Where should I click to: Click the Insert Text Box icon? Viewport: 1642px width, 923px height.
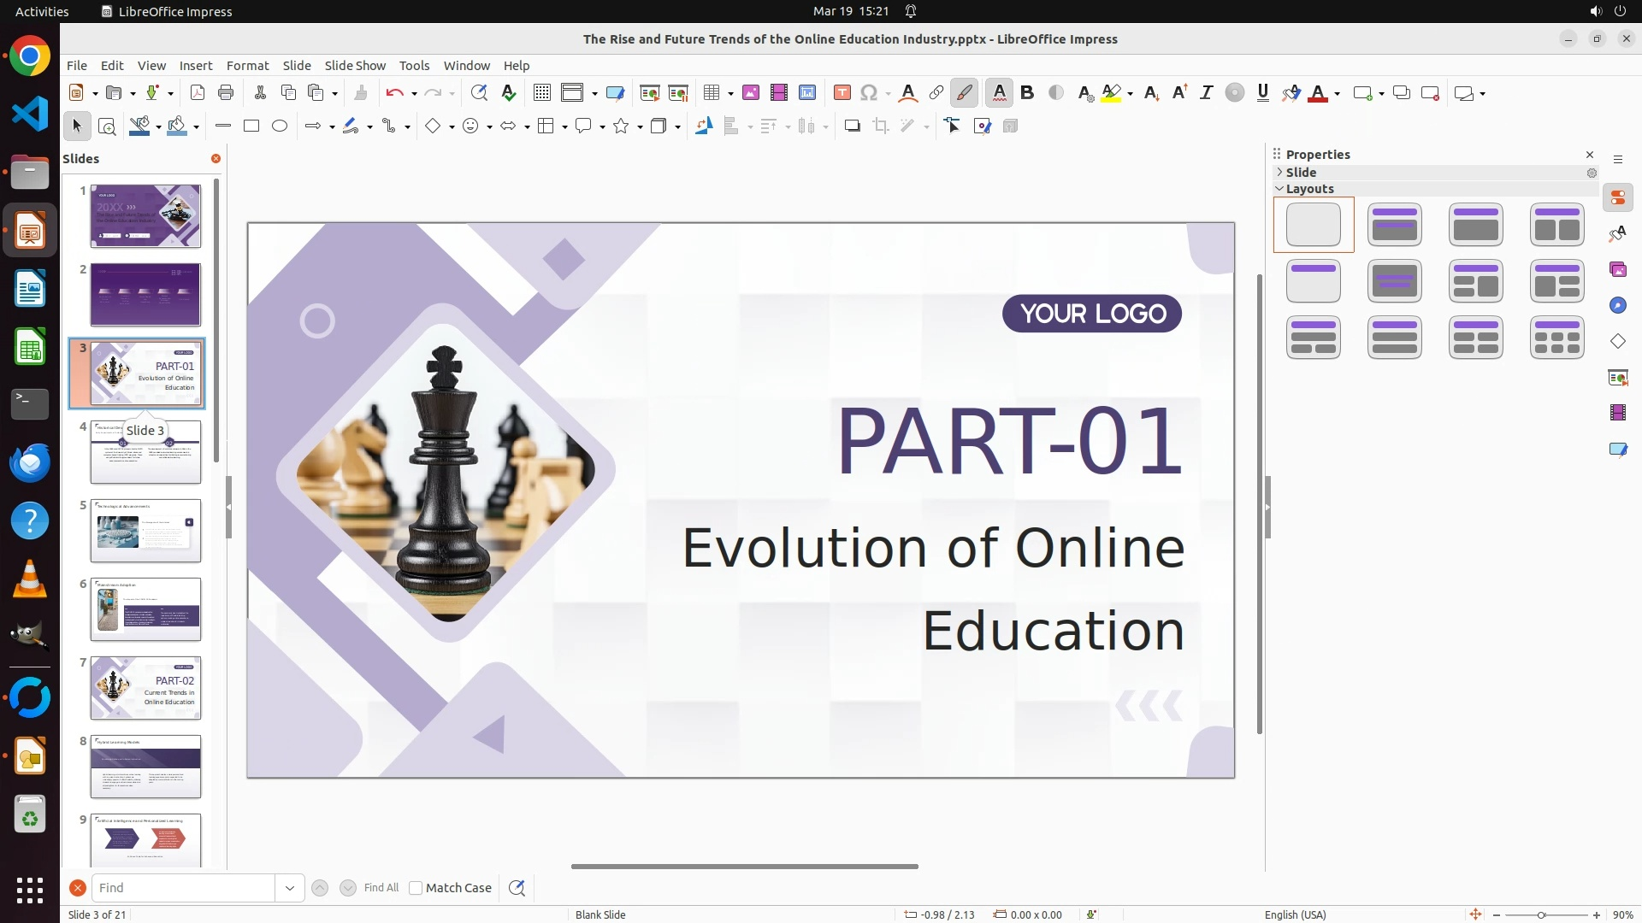(842, 93)
